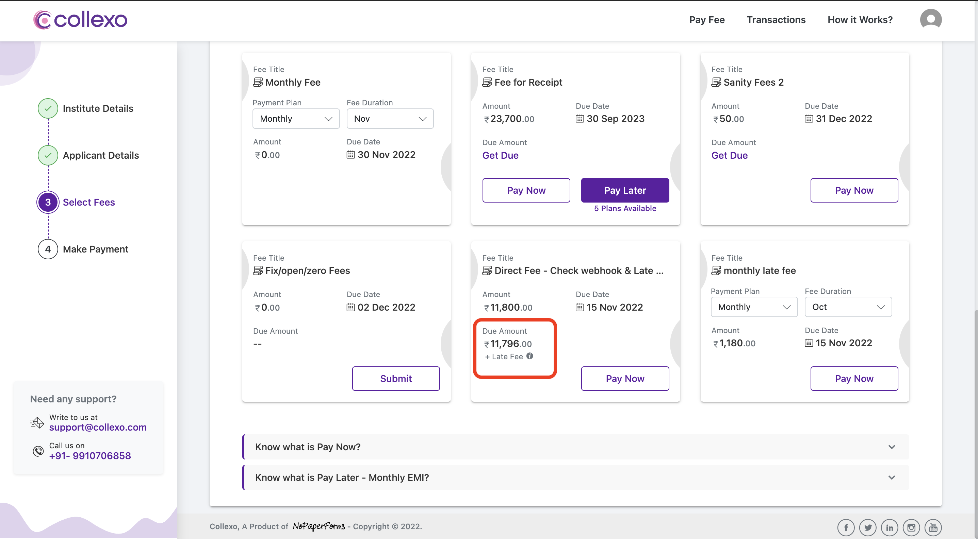Open the Twitter footer icon
Viewport: 978px width, 539px height.
(x=868, y=527)
